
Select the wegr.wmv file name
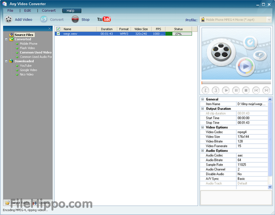coord(70,34)
